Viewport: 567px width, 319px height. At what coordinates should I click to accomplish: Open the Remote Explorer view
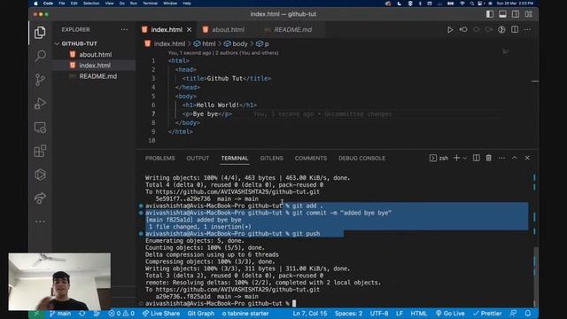point(40,128)
